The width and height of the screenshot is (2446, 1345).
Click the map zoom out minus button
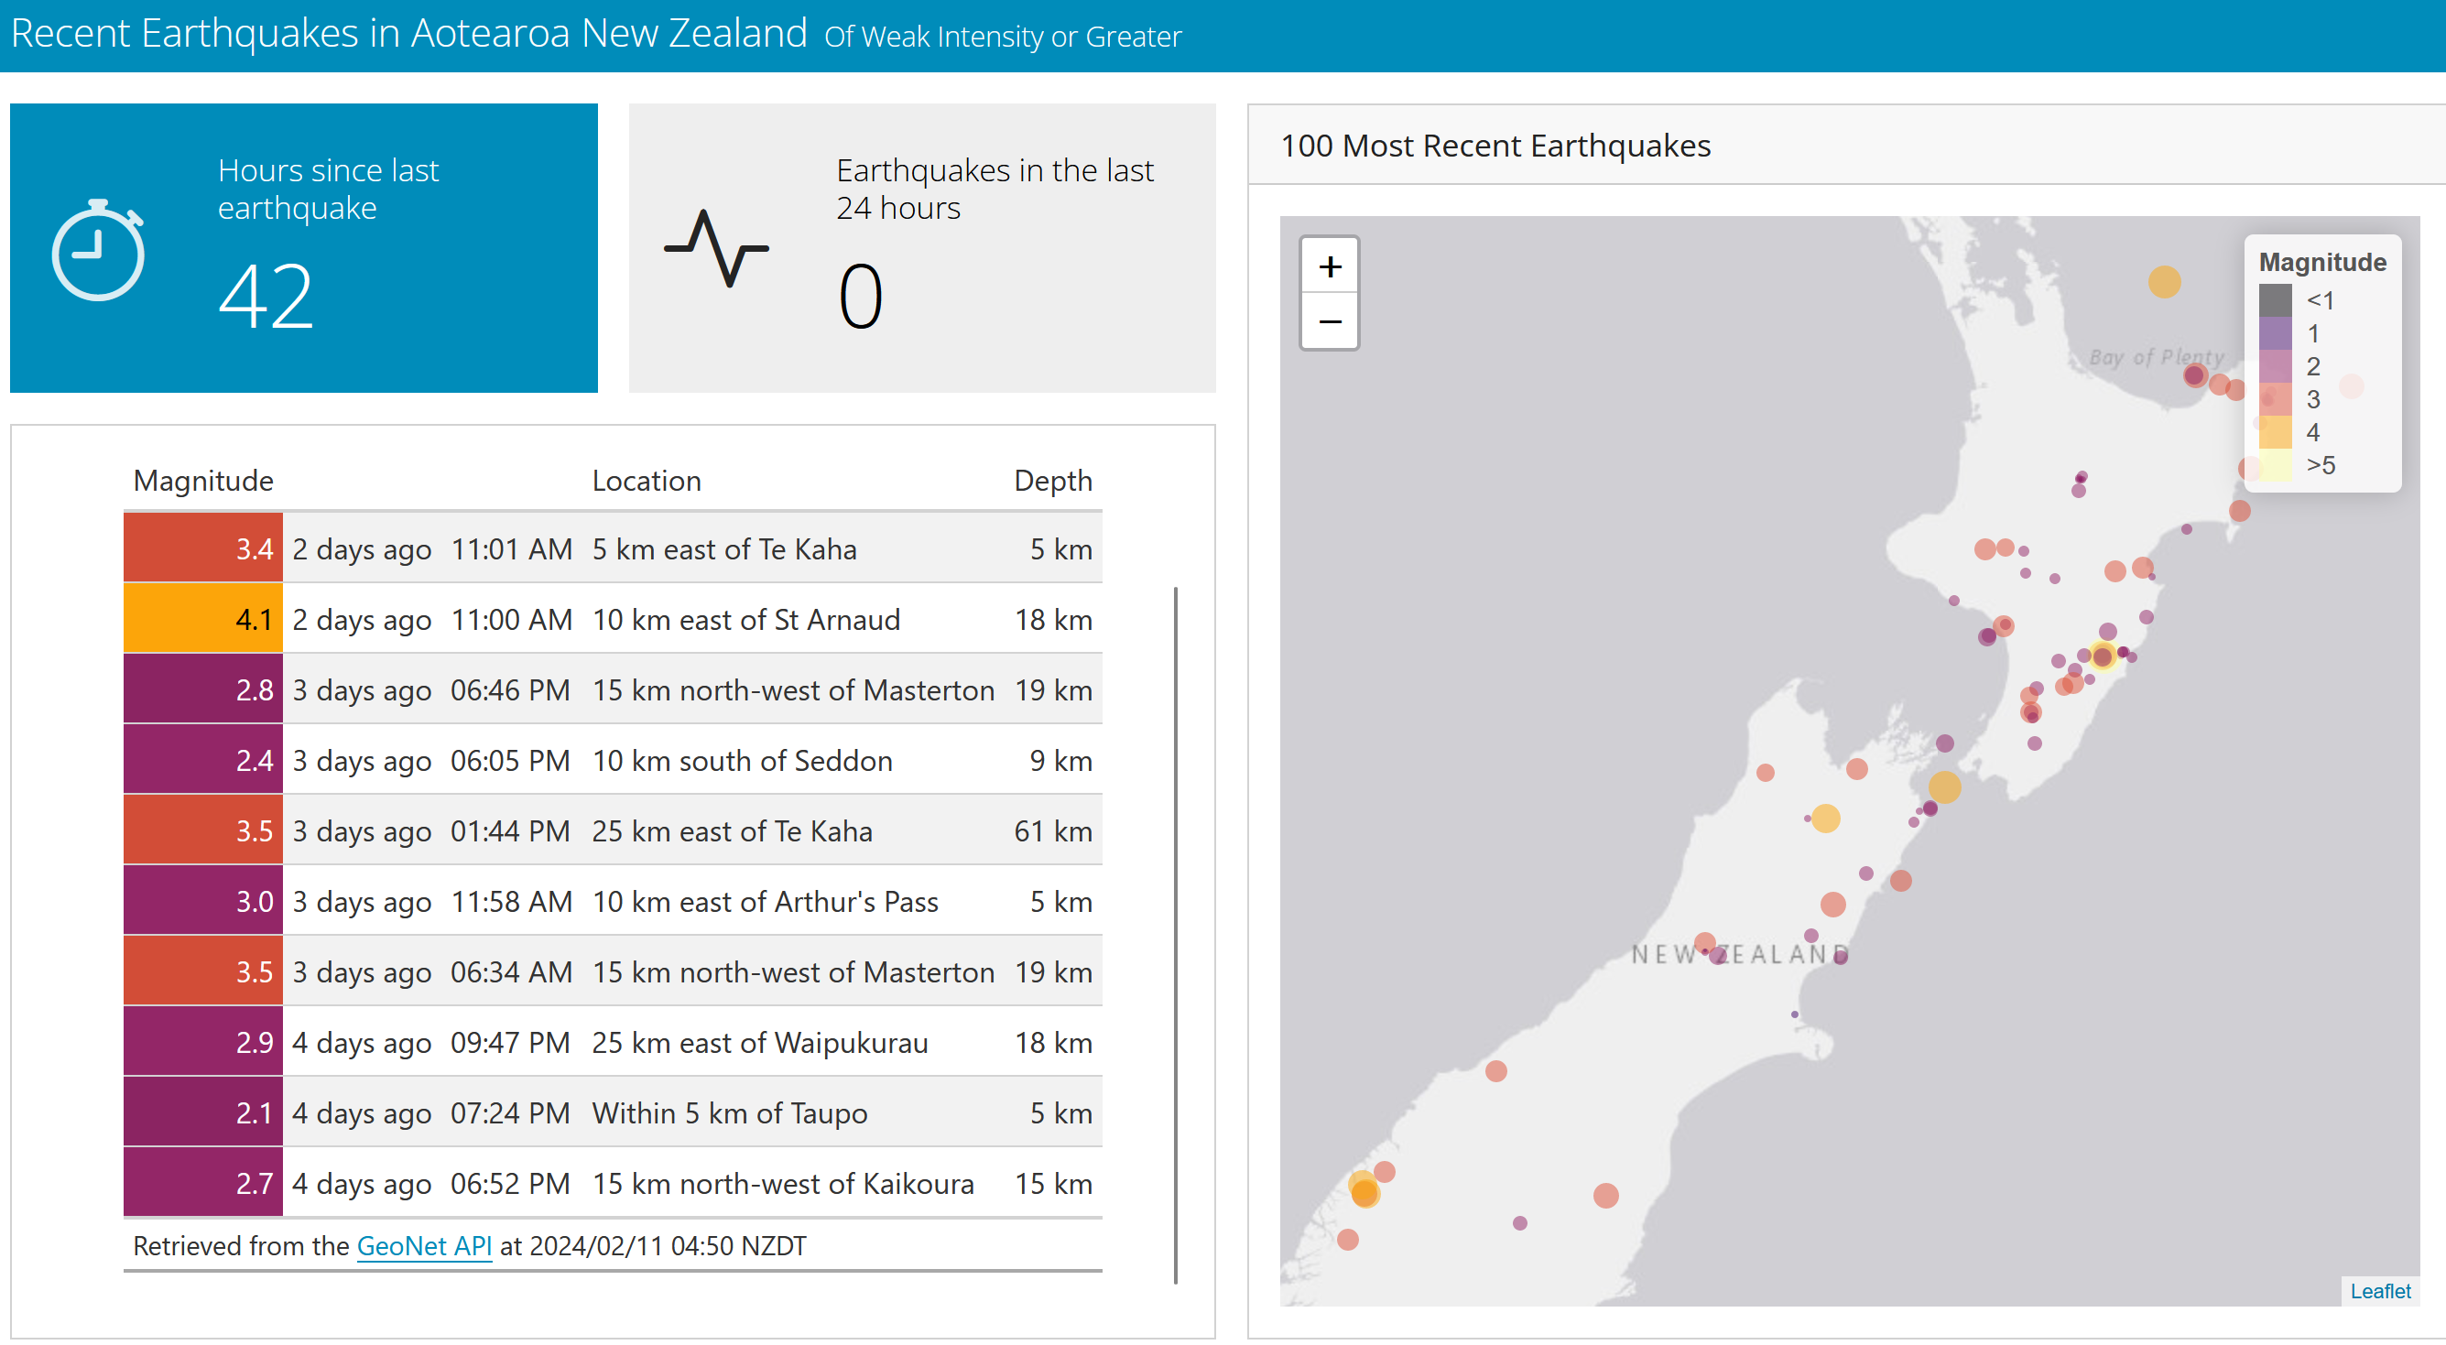click(1330, 320)
